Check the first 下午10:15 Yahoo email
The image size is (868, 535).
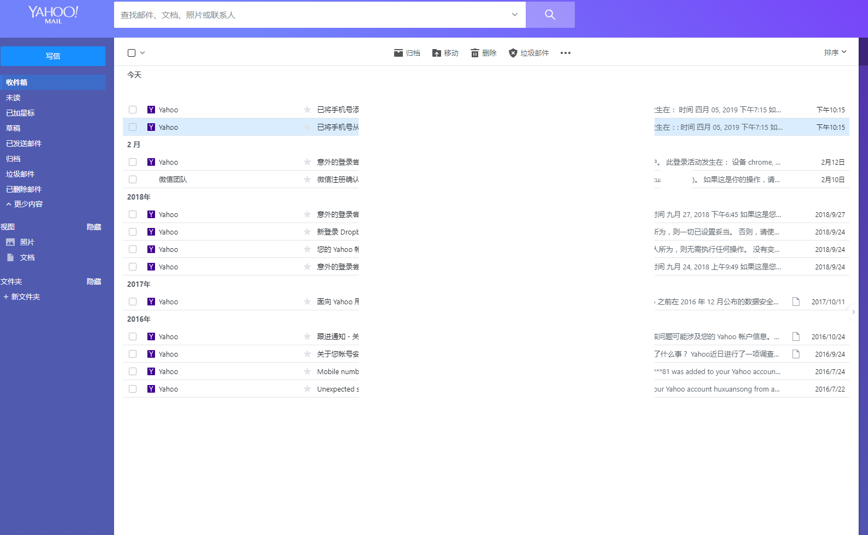pyautogui.click(x=133, y=110)
